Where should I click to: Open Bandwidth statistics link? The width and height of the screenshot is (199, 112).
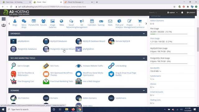(x=155, y=68)
